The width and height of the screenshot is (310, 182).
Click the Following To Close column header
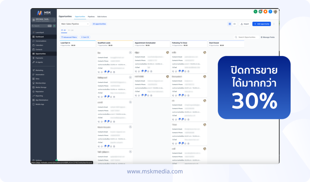point(189,44)
